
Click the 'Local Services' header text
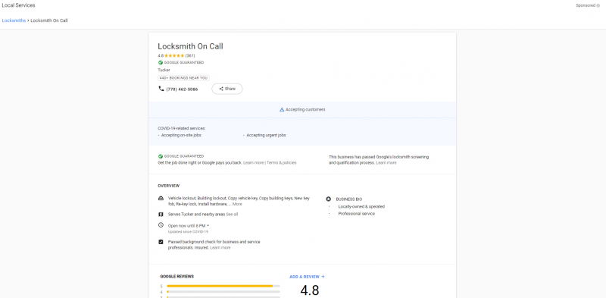18,5
